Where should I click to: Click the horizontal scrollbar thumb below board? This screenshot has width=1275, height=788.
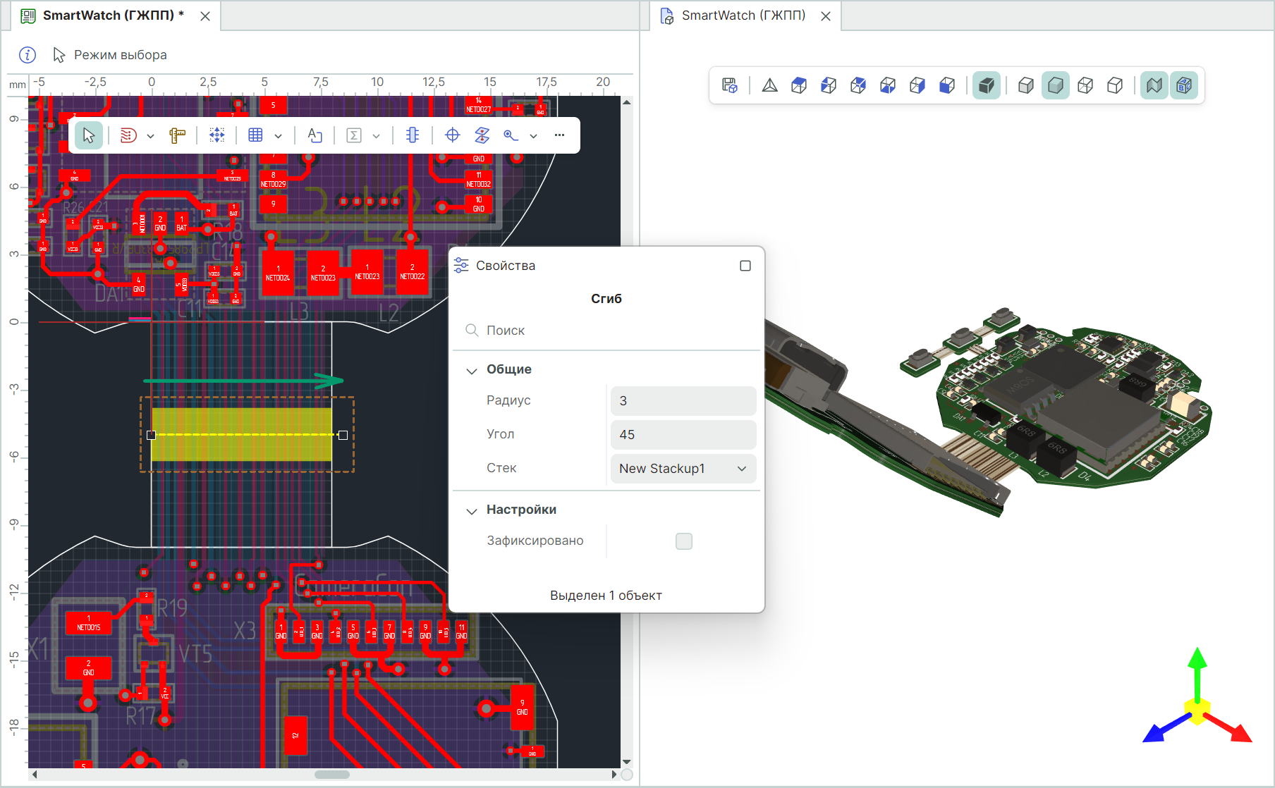pyautogui.click(x=332, y=775)
